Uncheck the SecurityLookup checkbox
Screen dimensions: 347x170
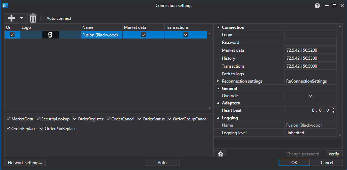(38, 119)
